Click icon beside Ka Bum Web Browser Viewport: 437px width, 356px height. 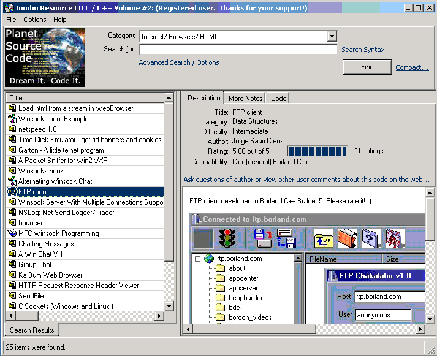12,275
